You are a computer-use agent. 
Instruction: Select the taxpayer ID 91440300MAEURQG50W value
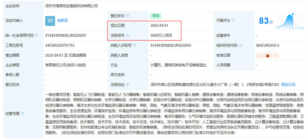point(171,46)
